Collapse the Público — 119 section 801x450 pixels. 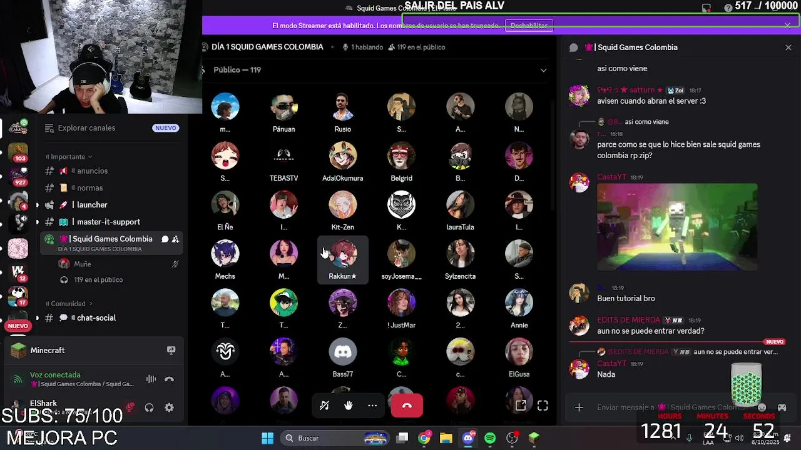(x=543, y=70)
